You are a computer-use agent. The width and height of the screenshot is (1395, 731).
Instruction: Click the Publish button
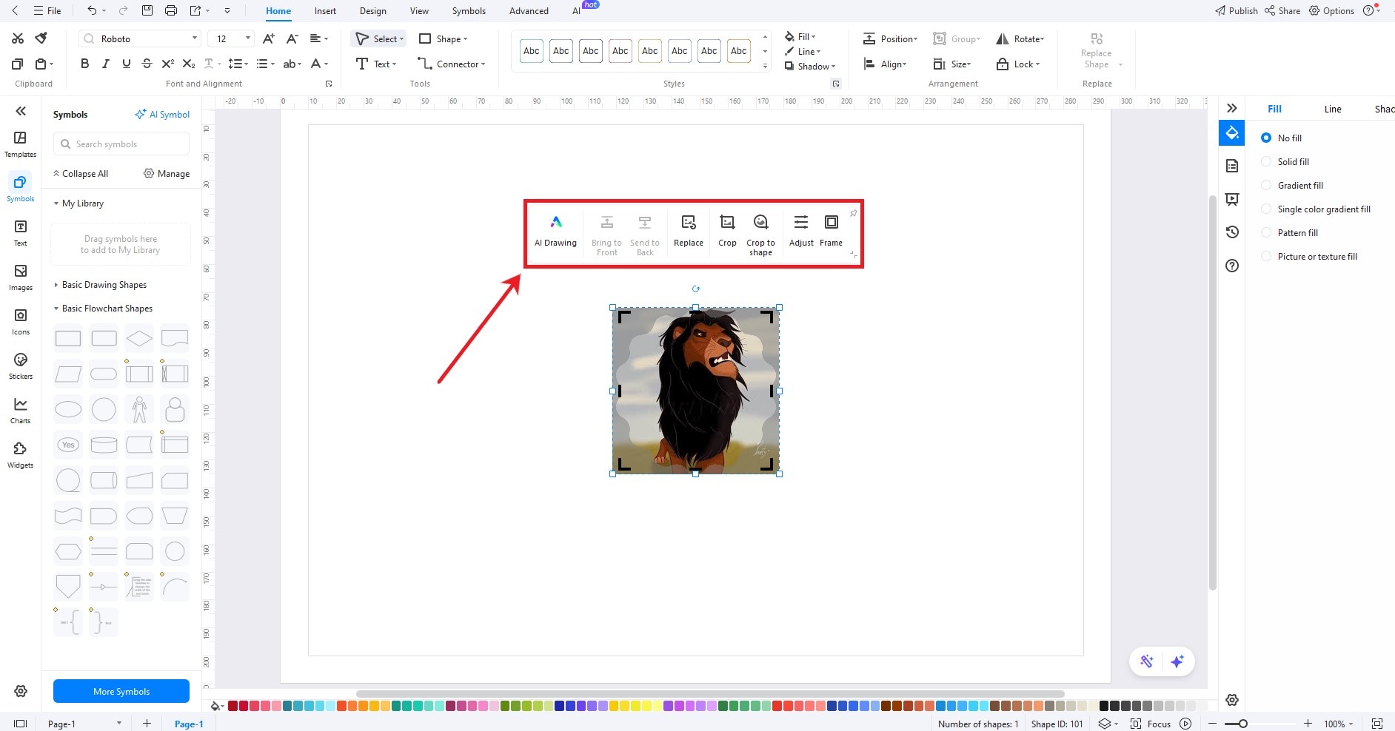coord(1236,10)
